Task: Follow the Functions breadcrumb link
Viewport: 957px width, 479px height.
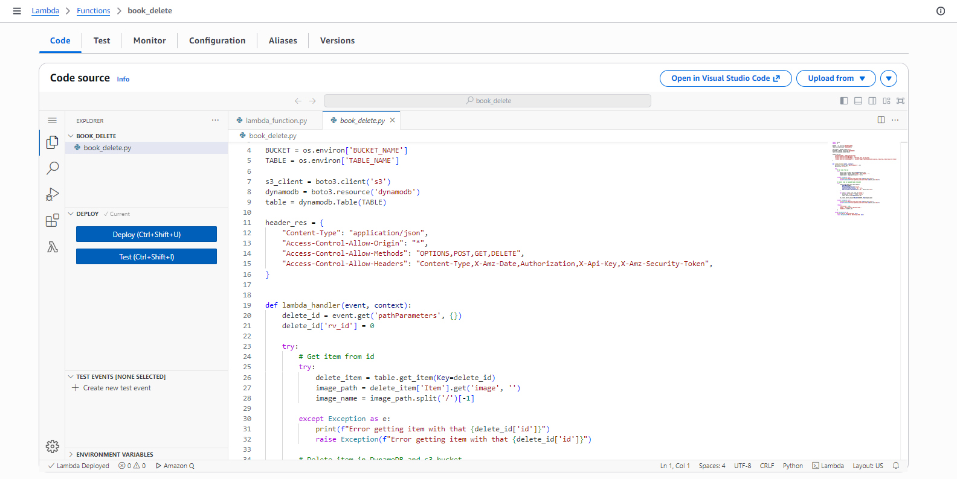Action: click(x=94, y=11)
